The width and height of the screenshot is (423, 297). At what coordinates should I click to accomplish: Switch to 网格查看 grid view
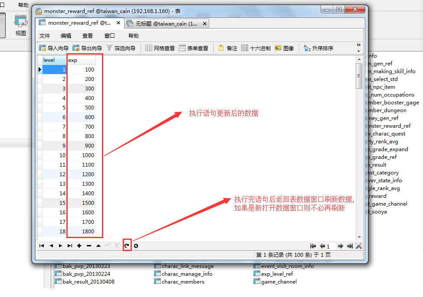[x=160, y=48]
